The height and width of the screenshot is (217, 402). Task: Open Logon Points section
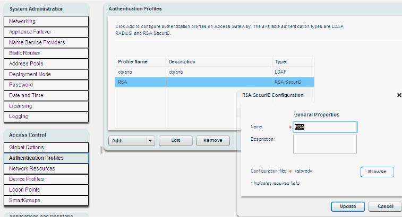(46, 189)
